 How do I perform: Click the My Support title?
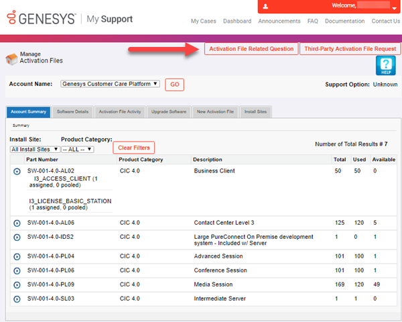click(109, 19)
